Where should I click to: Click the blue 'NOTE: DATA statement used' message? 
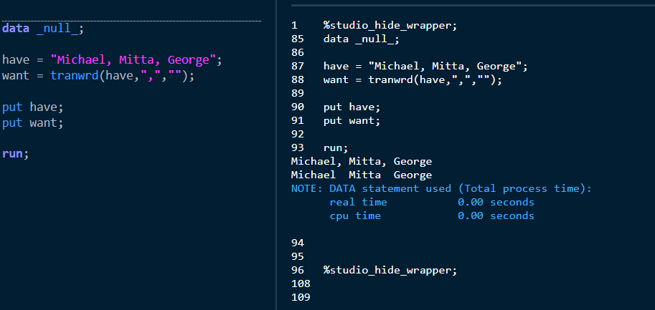[441, 188]
